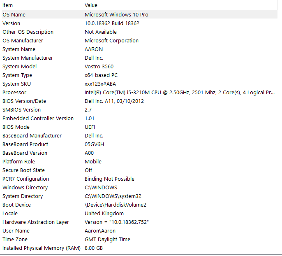The image size is (282, 256).
Task: Click the PCR7 Configuration row
Action: click(x=25, y=179)
